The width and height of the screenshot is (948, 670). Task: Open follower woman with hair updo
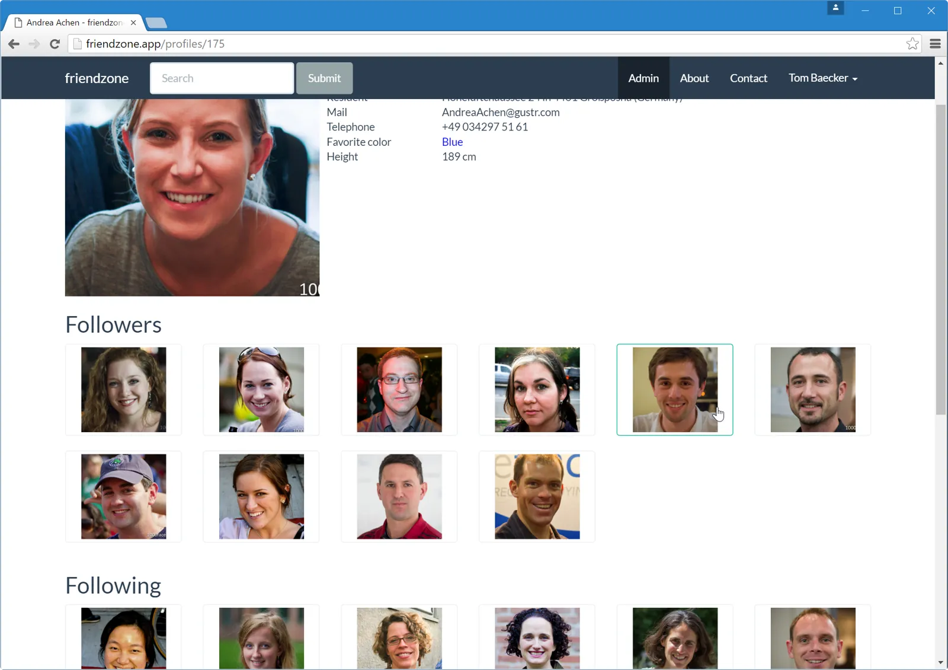(x=261, y=497)
